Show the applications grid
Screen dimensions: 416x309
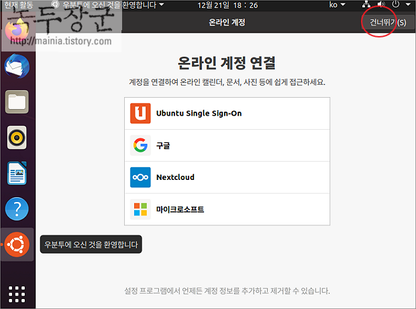(x=17, y=294)
